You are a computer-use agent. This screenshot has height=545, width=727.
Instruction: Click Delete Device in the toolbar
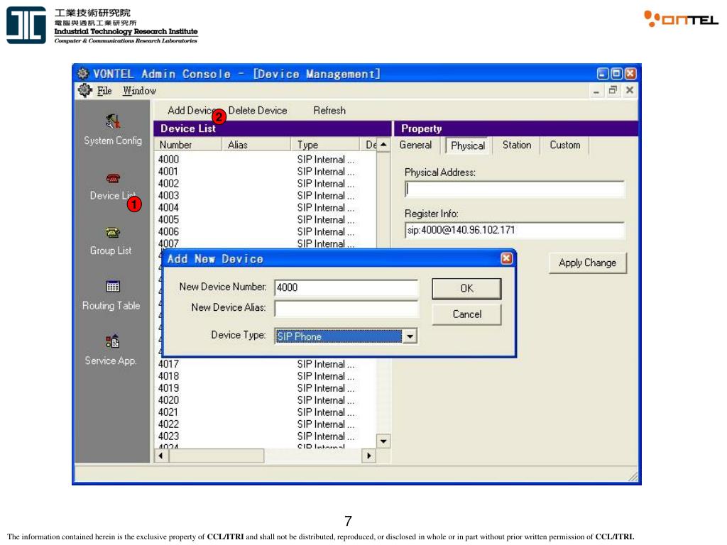(257, 110)
